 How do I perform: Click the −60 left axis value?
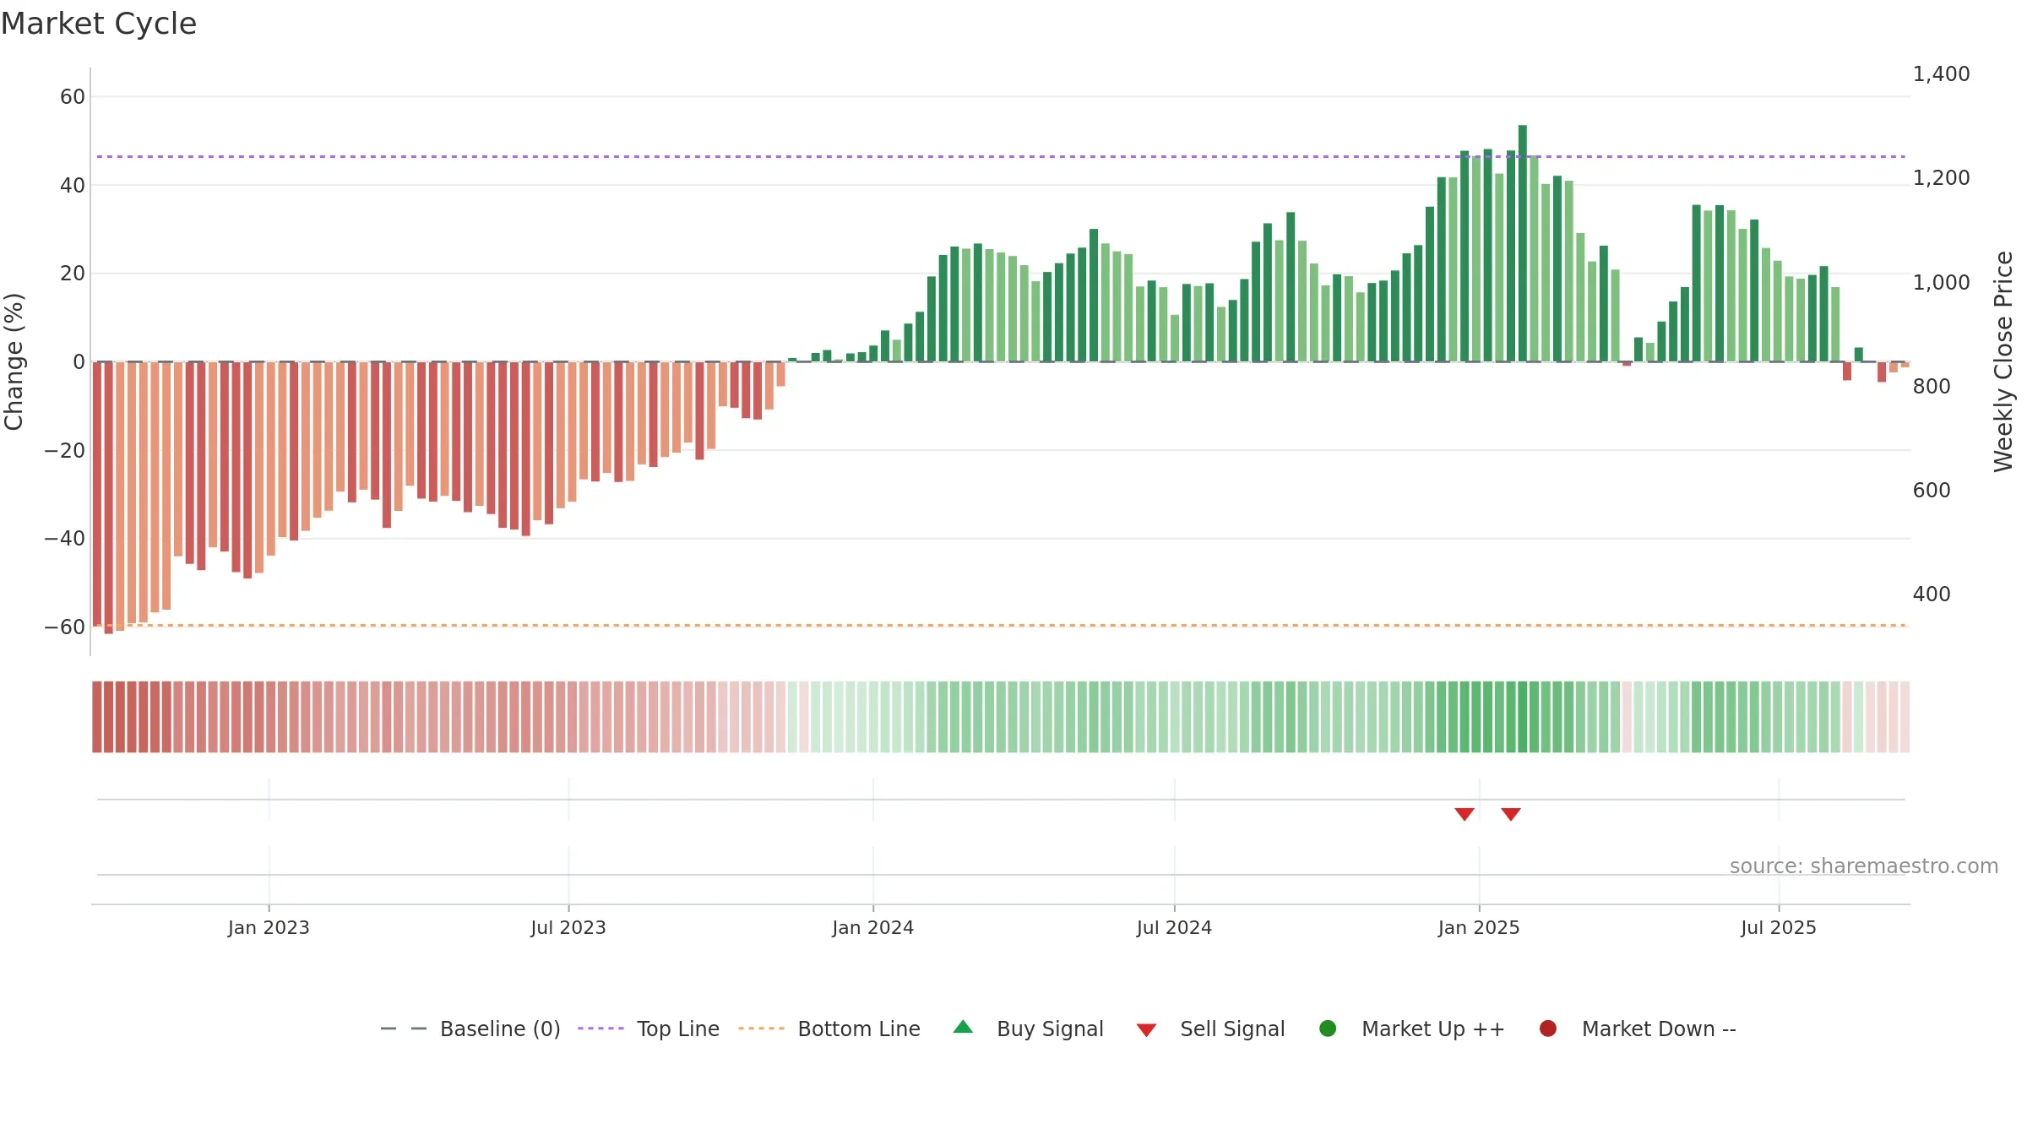tap(65, 627)
